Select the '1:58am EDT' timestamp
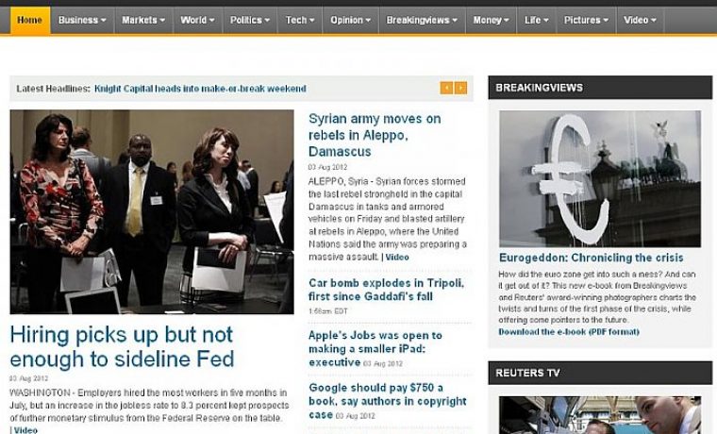 pyautogui.click(x=328, y=311)
